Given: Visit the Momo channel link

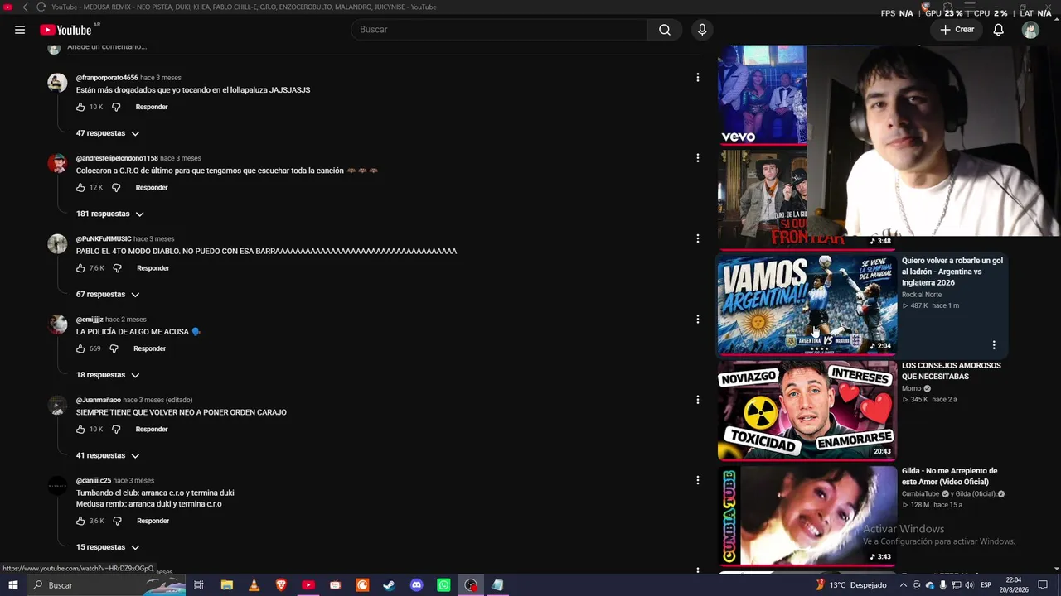Looking at the screenshot, I should tap(912, 388).
